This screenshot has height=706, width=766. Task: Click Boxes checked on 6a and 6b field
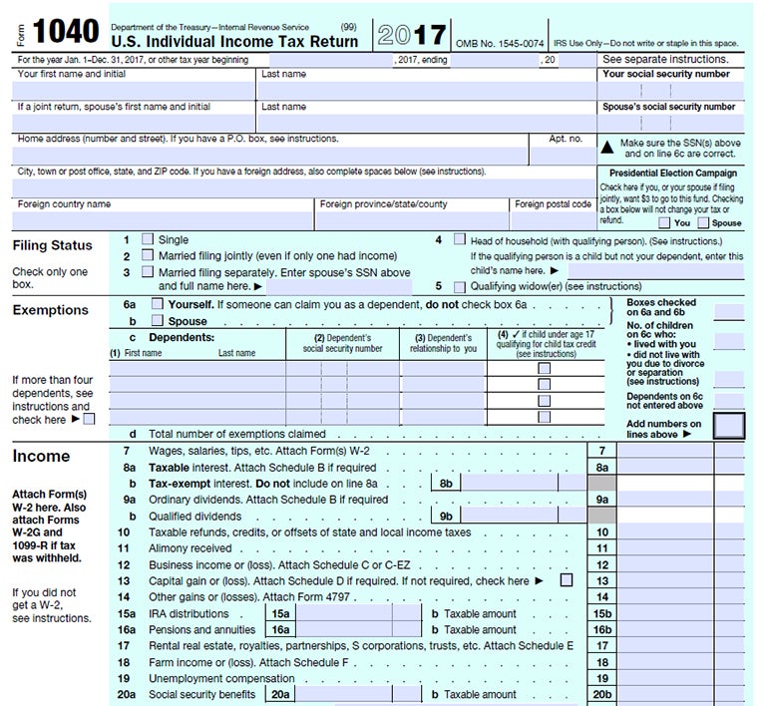[729, 311]
